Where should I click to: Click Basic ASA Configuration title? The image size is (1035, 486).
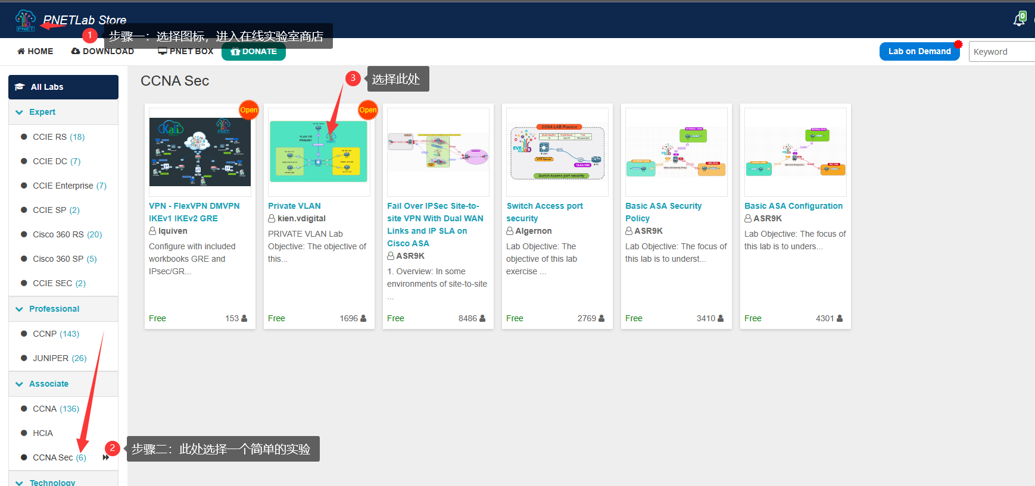(x=793, y=206)
